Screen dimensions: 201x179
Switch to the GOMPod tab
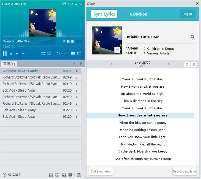(139, 14)
